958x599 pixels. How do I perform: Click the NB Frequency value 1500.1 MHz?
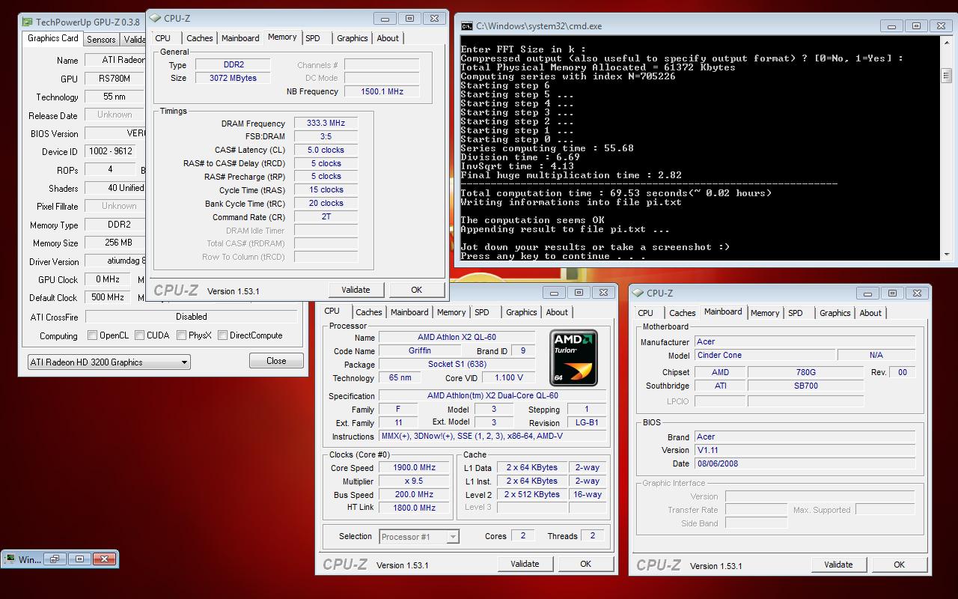pos(382,91)
